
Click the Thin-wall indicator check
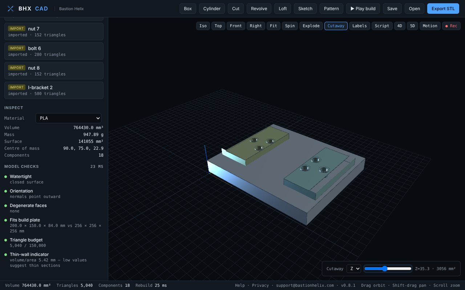pyautogui.click(x=54, y=260)
